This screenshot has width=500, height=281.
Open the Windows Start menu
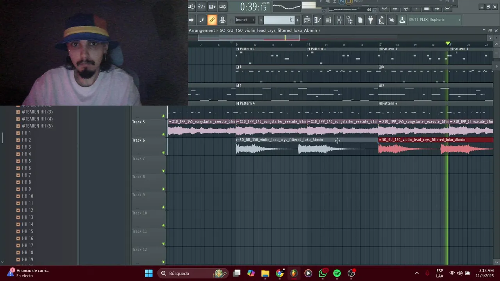click(149, 273)
